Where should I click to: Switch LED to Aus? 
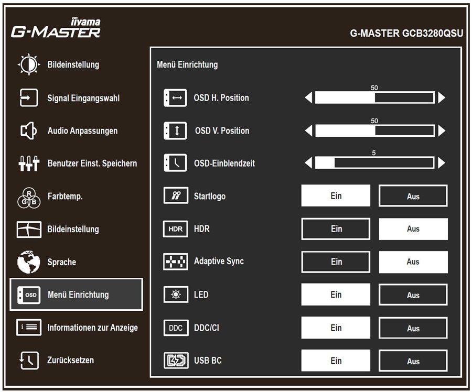(413, 295)
